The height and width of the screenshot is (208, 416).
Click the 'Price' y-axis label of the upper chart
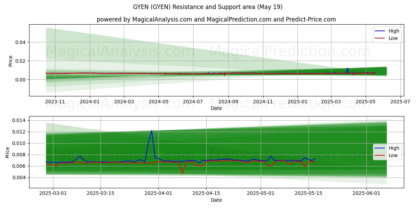(10, 60)
